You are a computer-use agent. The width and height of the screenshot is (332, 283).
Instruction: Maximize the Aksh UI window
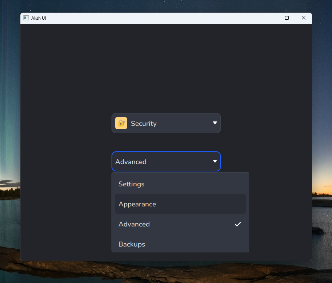(x=287, y=18)
